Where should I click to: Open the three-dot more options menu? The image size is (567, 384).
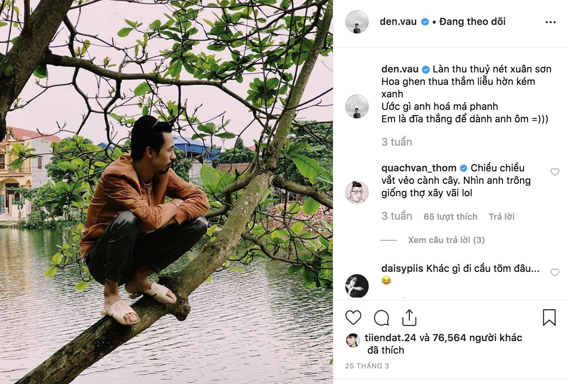[550, 22]
